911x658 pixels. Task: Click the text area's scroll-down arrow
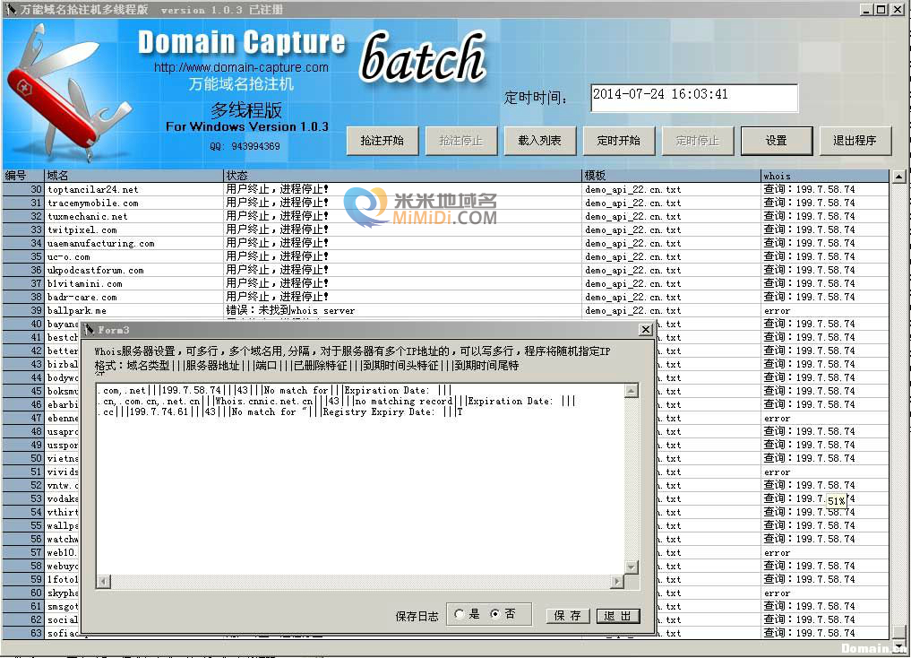[x=632, y=567]
